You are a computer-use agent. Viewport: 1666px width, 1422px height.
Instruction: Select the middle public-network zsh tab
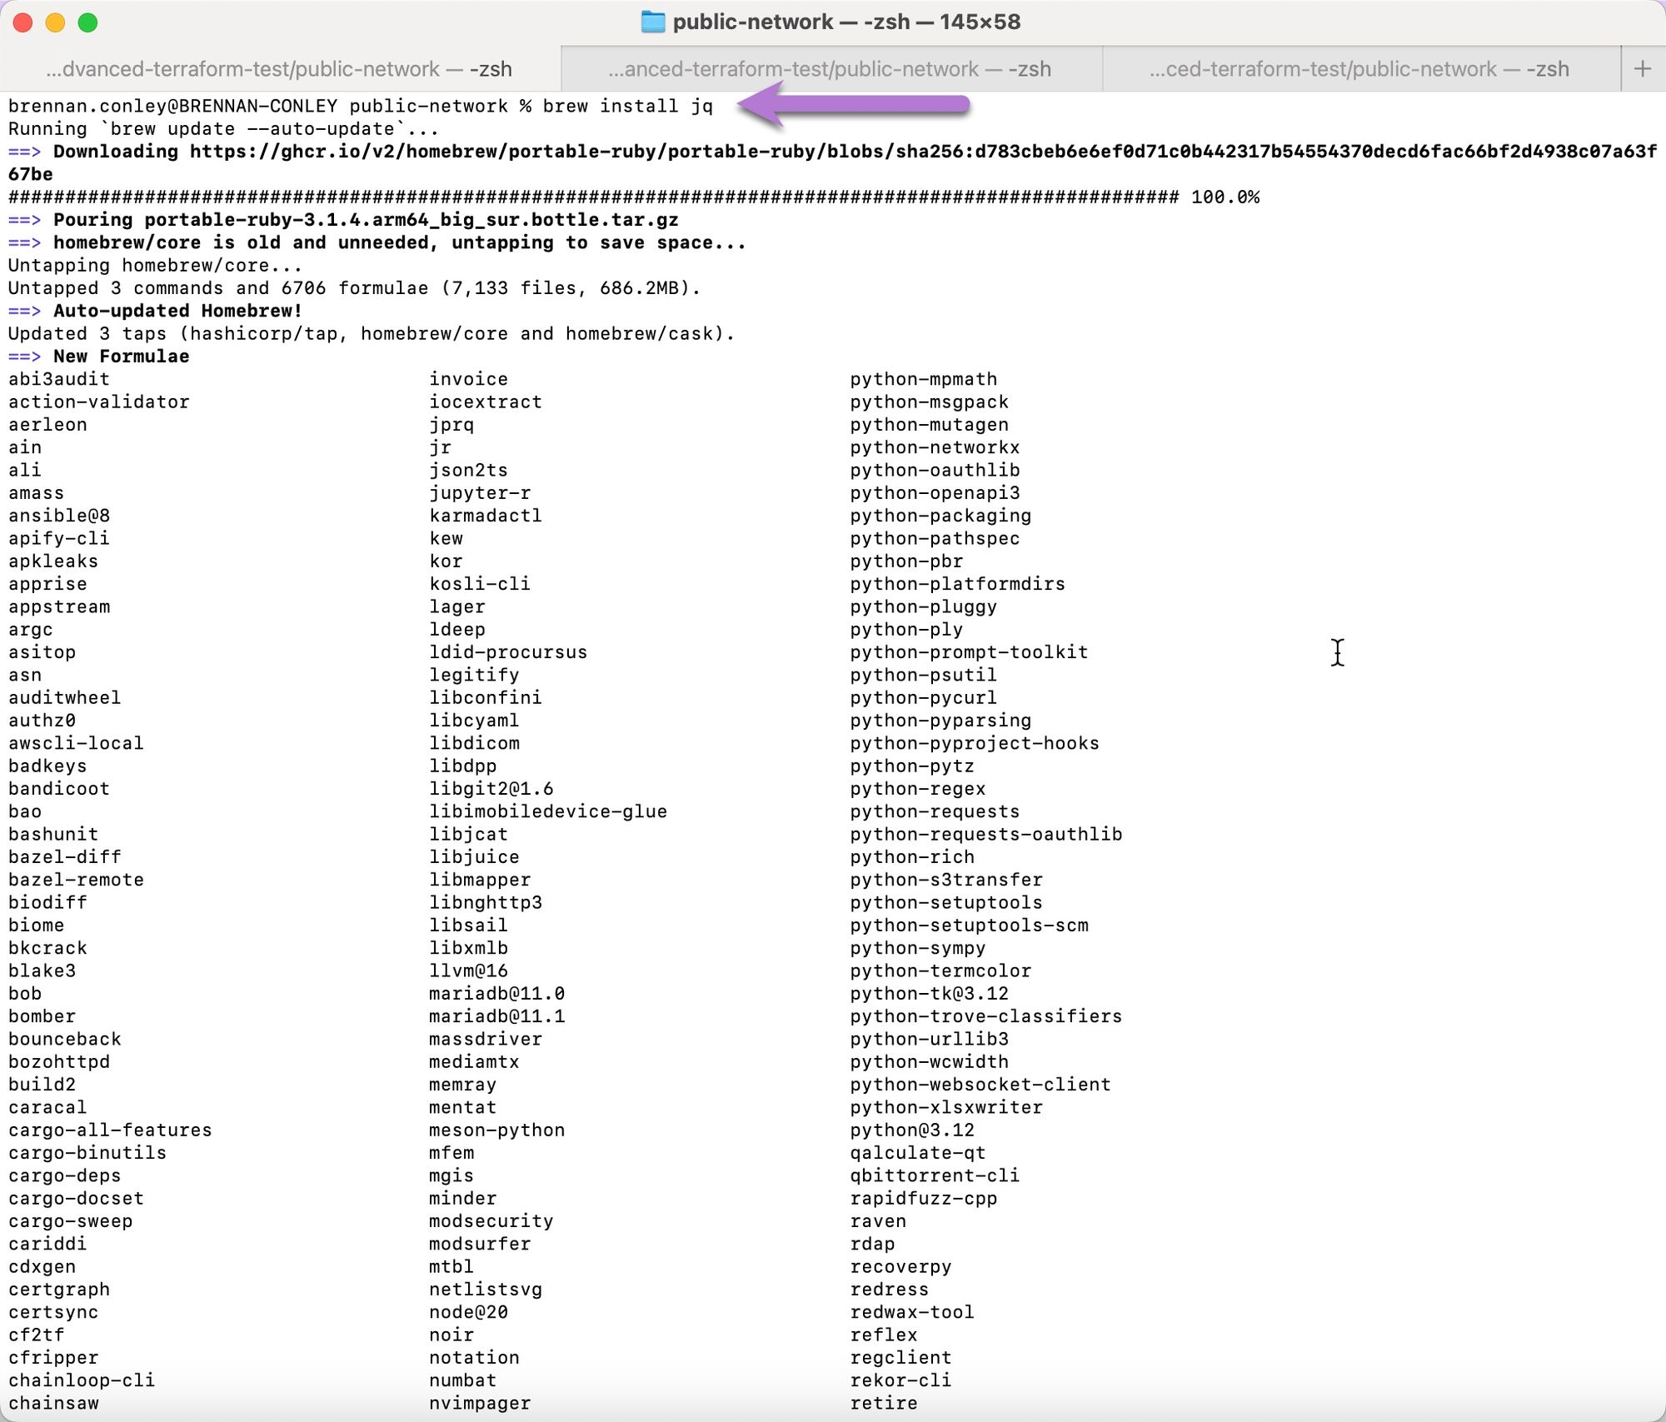click(x=830, y=69)
